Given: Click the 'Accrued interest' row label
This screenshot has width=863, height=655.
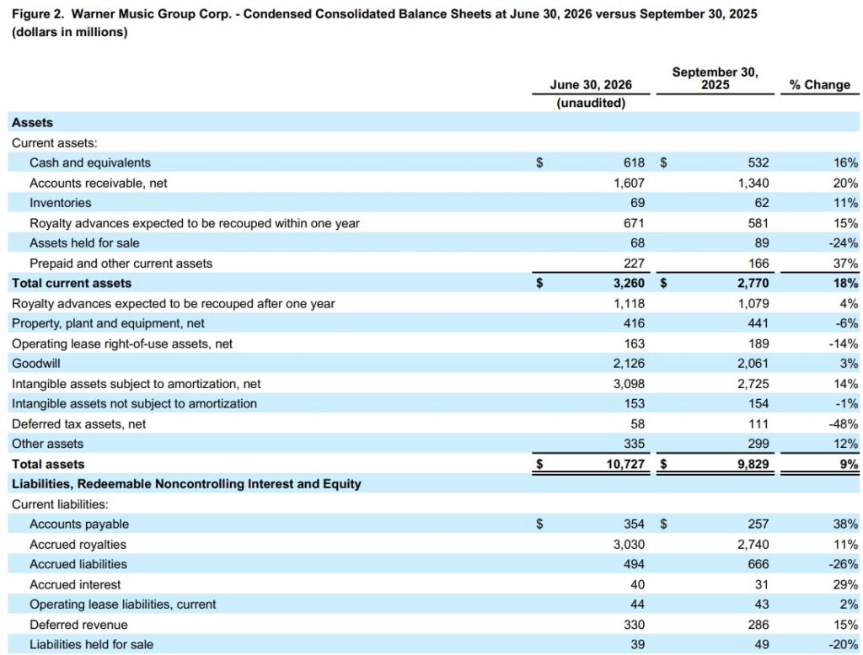Looking at the screenshot, I should (x=75, y=584).
